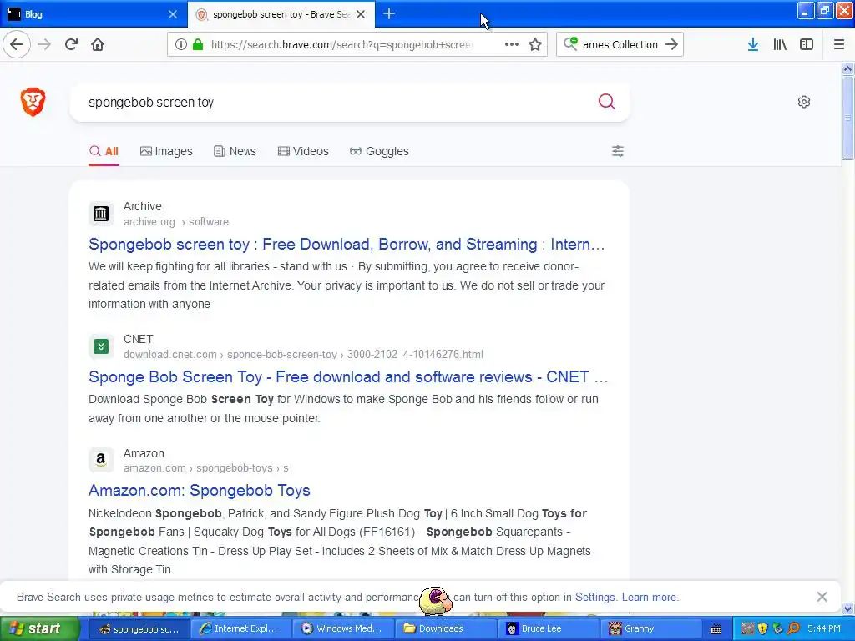Go back to the previous page

(17, 44)
